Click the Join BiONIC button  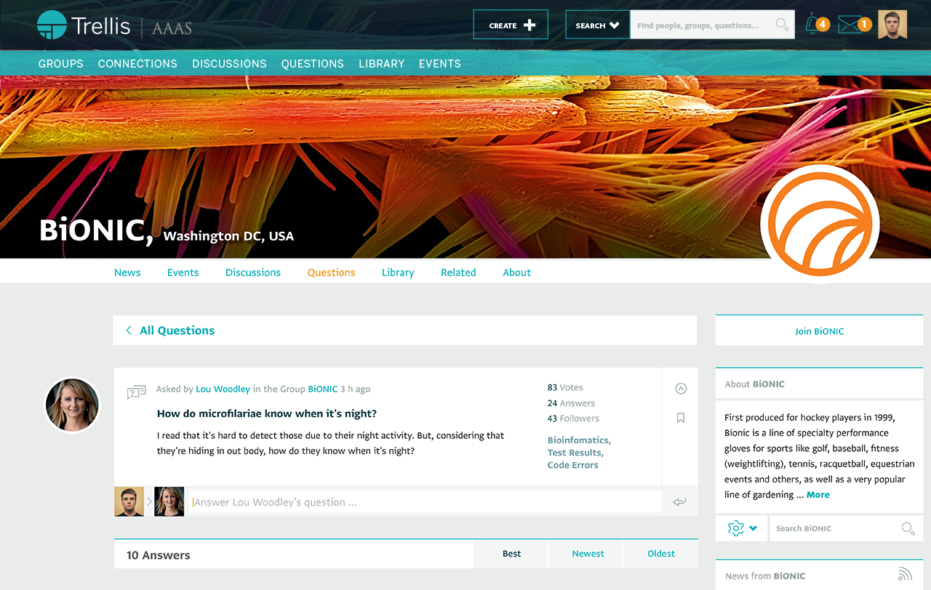pos(820,331)
